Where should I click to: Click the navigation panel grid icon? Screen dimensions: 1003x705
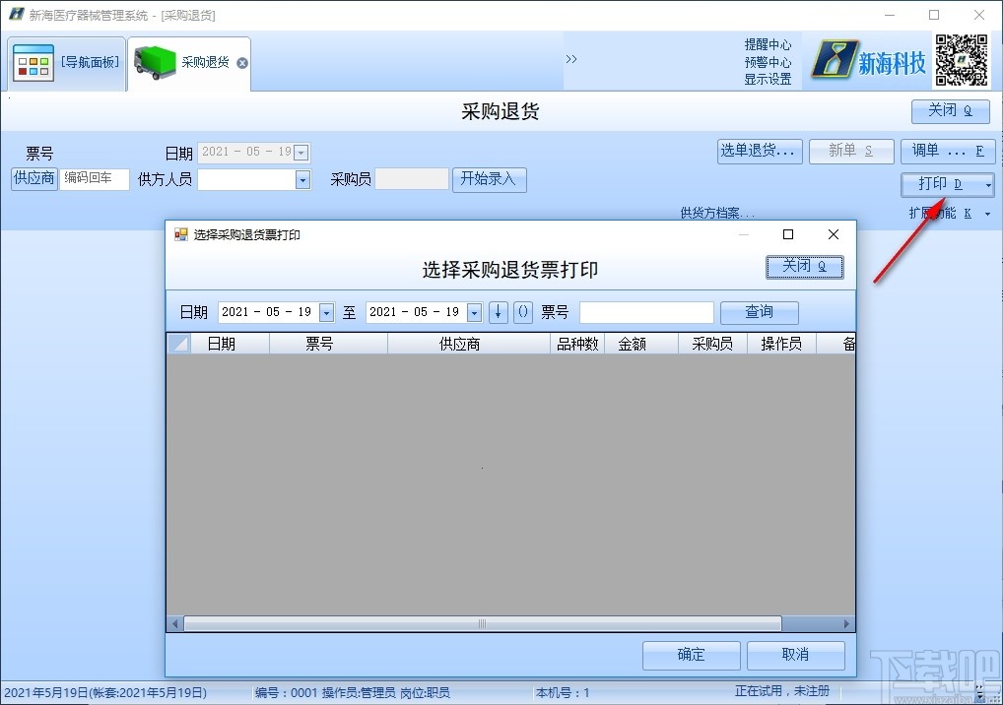click(x=33, y=61)
